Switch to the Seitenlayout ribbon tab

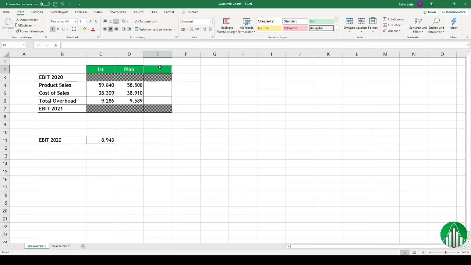click(59, 12)
